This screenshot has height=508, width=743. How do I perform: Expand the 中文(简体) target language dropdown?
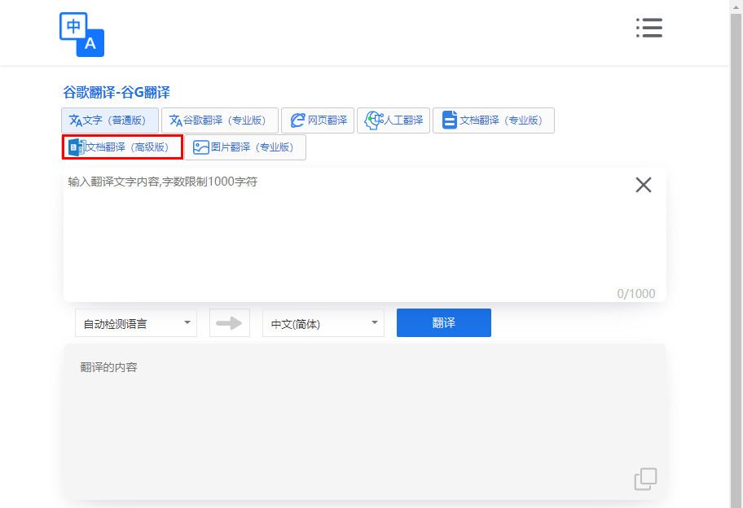[x=323, y=323]
